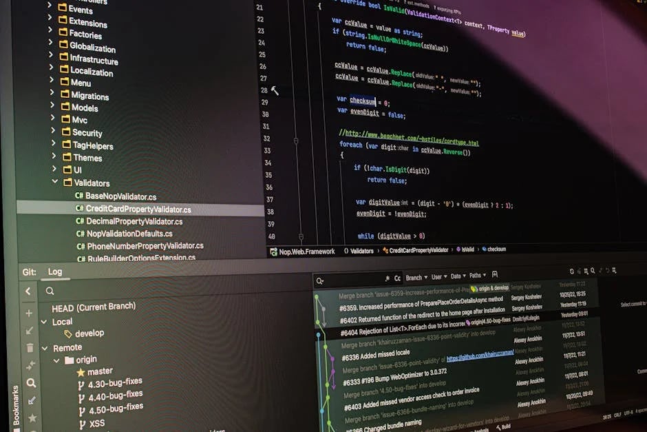647x432 pixels.
Task: Click the Nop.Web.Framework project icon in breadcrumbs
Action: tap(273, 251)
